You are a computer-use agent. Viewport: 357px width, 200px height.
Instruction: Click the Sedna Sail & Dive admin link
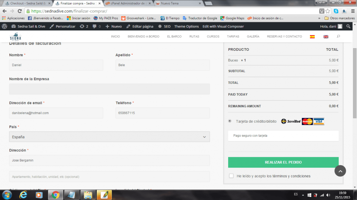(28, 26)
